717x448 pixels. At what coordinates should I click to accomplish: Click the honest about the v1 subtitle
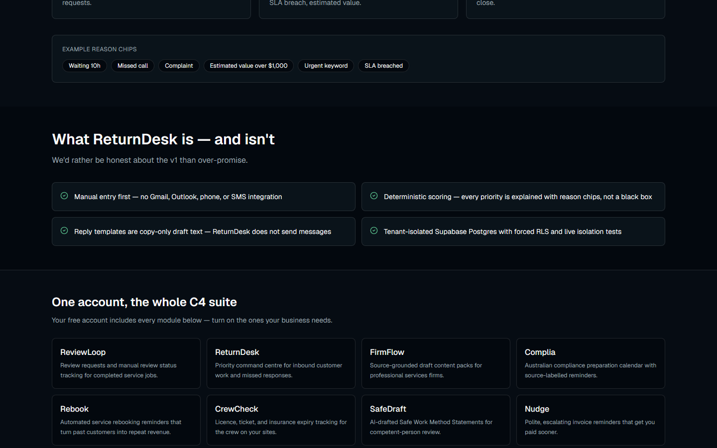pos(150,160)
